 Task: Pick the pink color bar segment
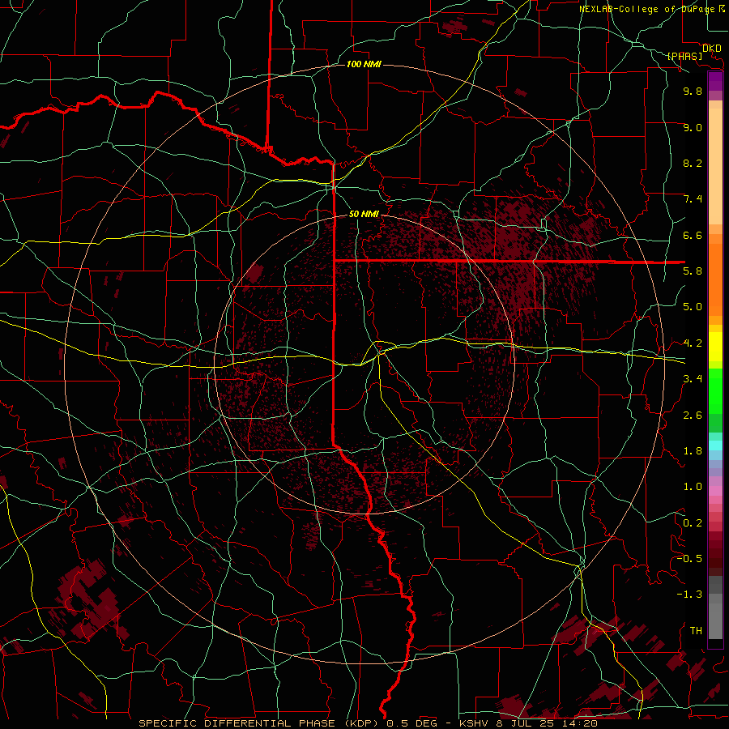click(x=715, y=491)
